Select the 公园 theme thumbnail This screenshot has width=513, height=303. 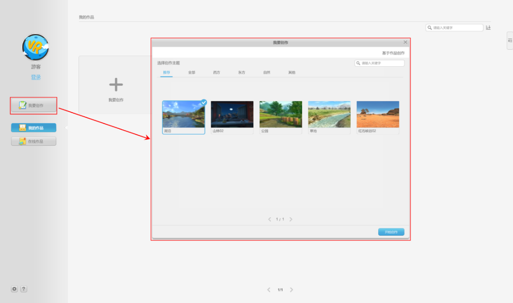tap(281, 117)
